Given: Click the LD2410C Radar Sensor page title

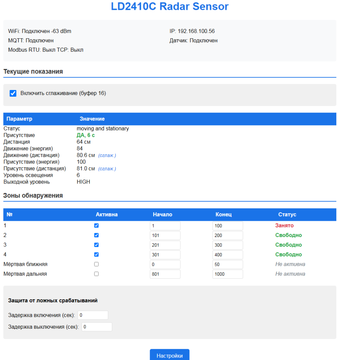Looking at the screenshot, I should 169,6.
